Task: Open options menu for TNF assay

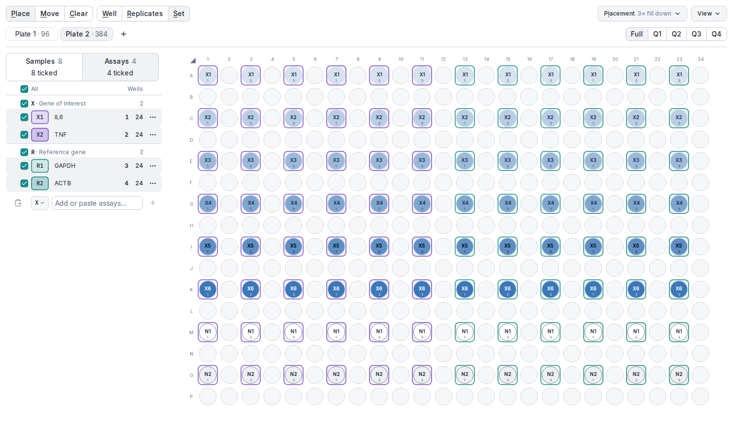Action: pyautogui.click(x=153, y=135)
